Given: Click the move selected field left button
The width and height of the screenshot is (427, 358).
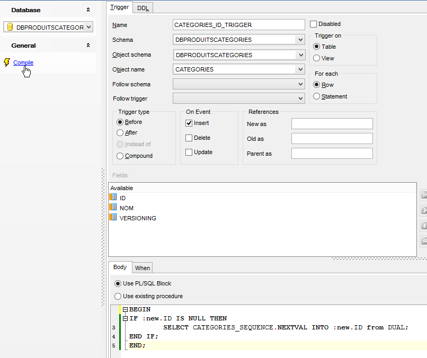Looking at the screenshot, I should [x=423, y=226].
